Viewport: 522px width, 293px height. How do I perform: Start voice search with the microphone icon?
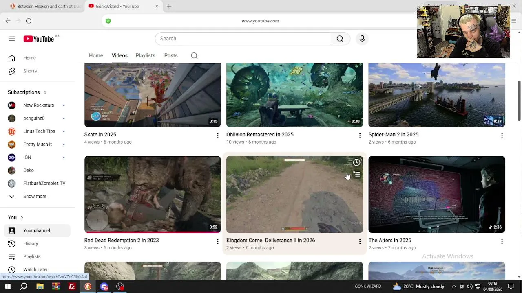click(362, 39)
